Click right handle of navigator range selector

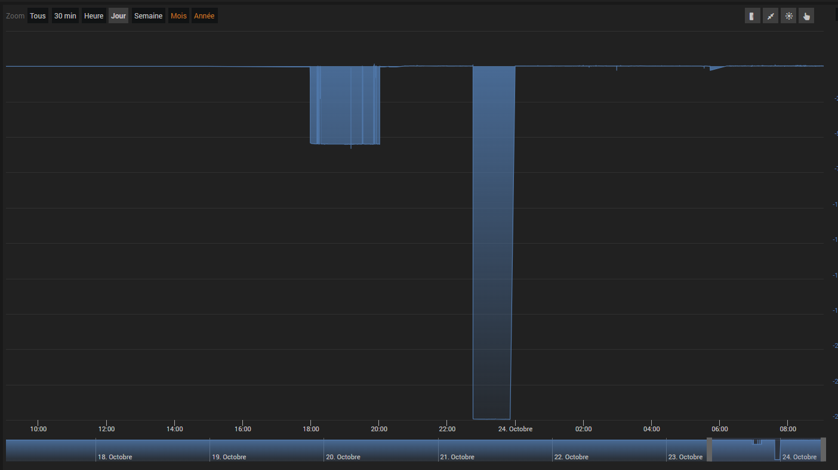823,449
